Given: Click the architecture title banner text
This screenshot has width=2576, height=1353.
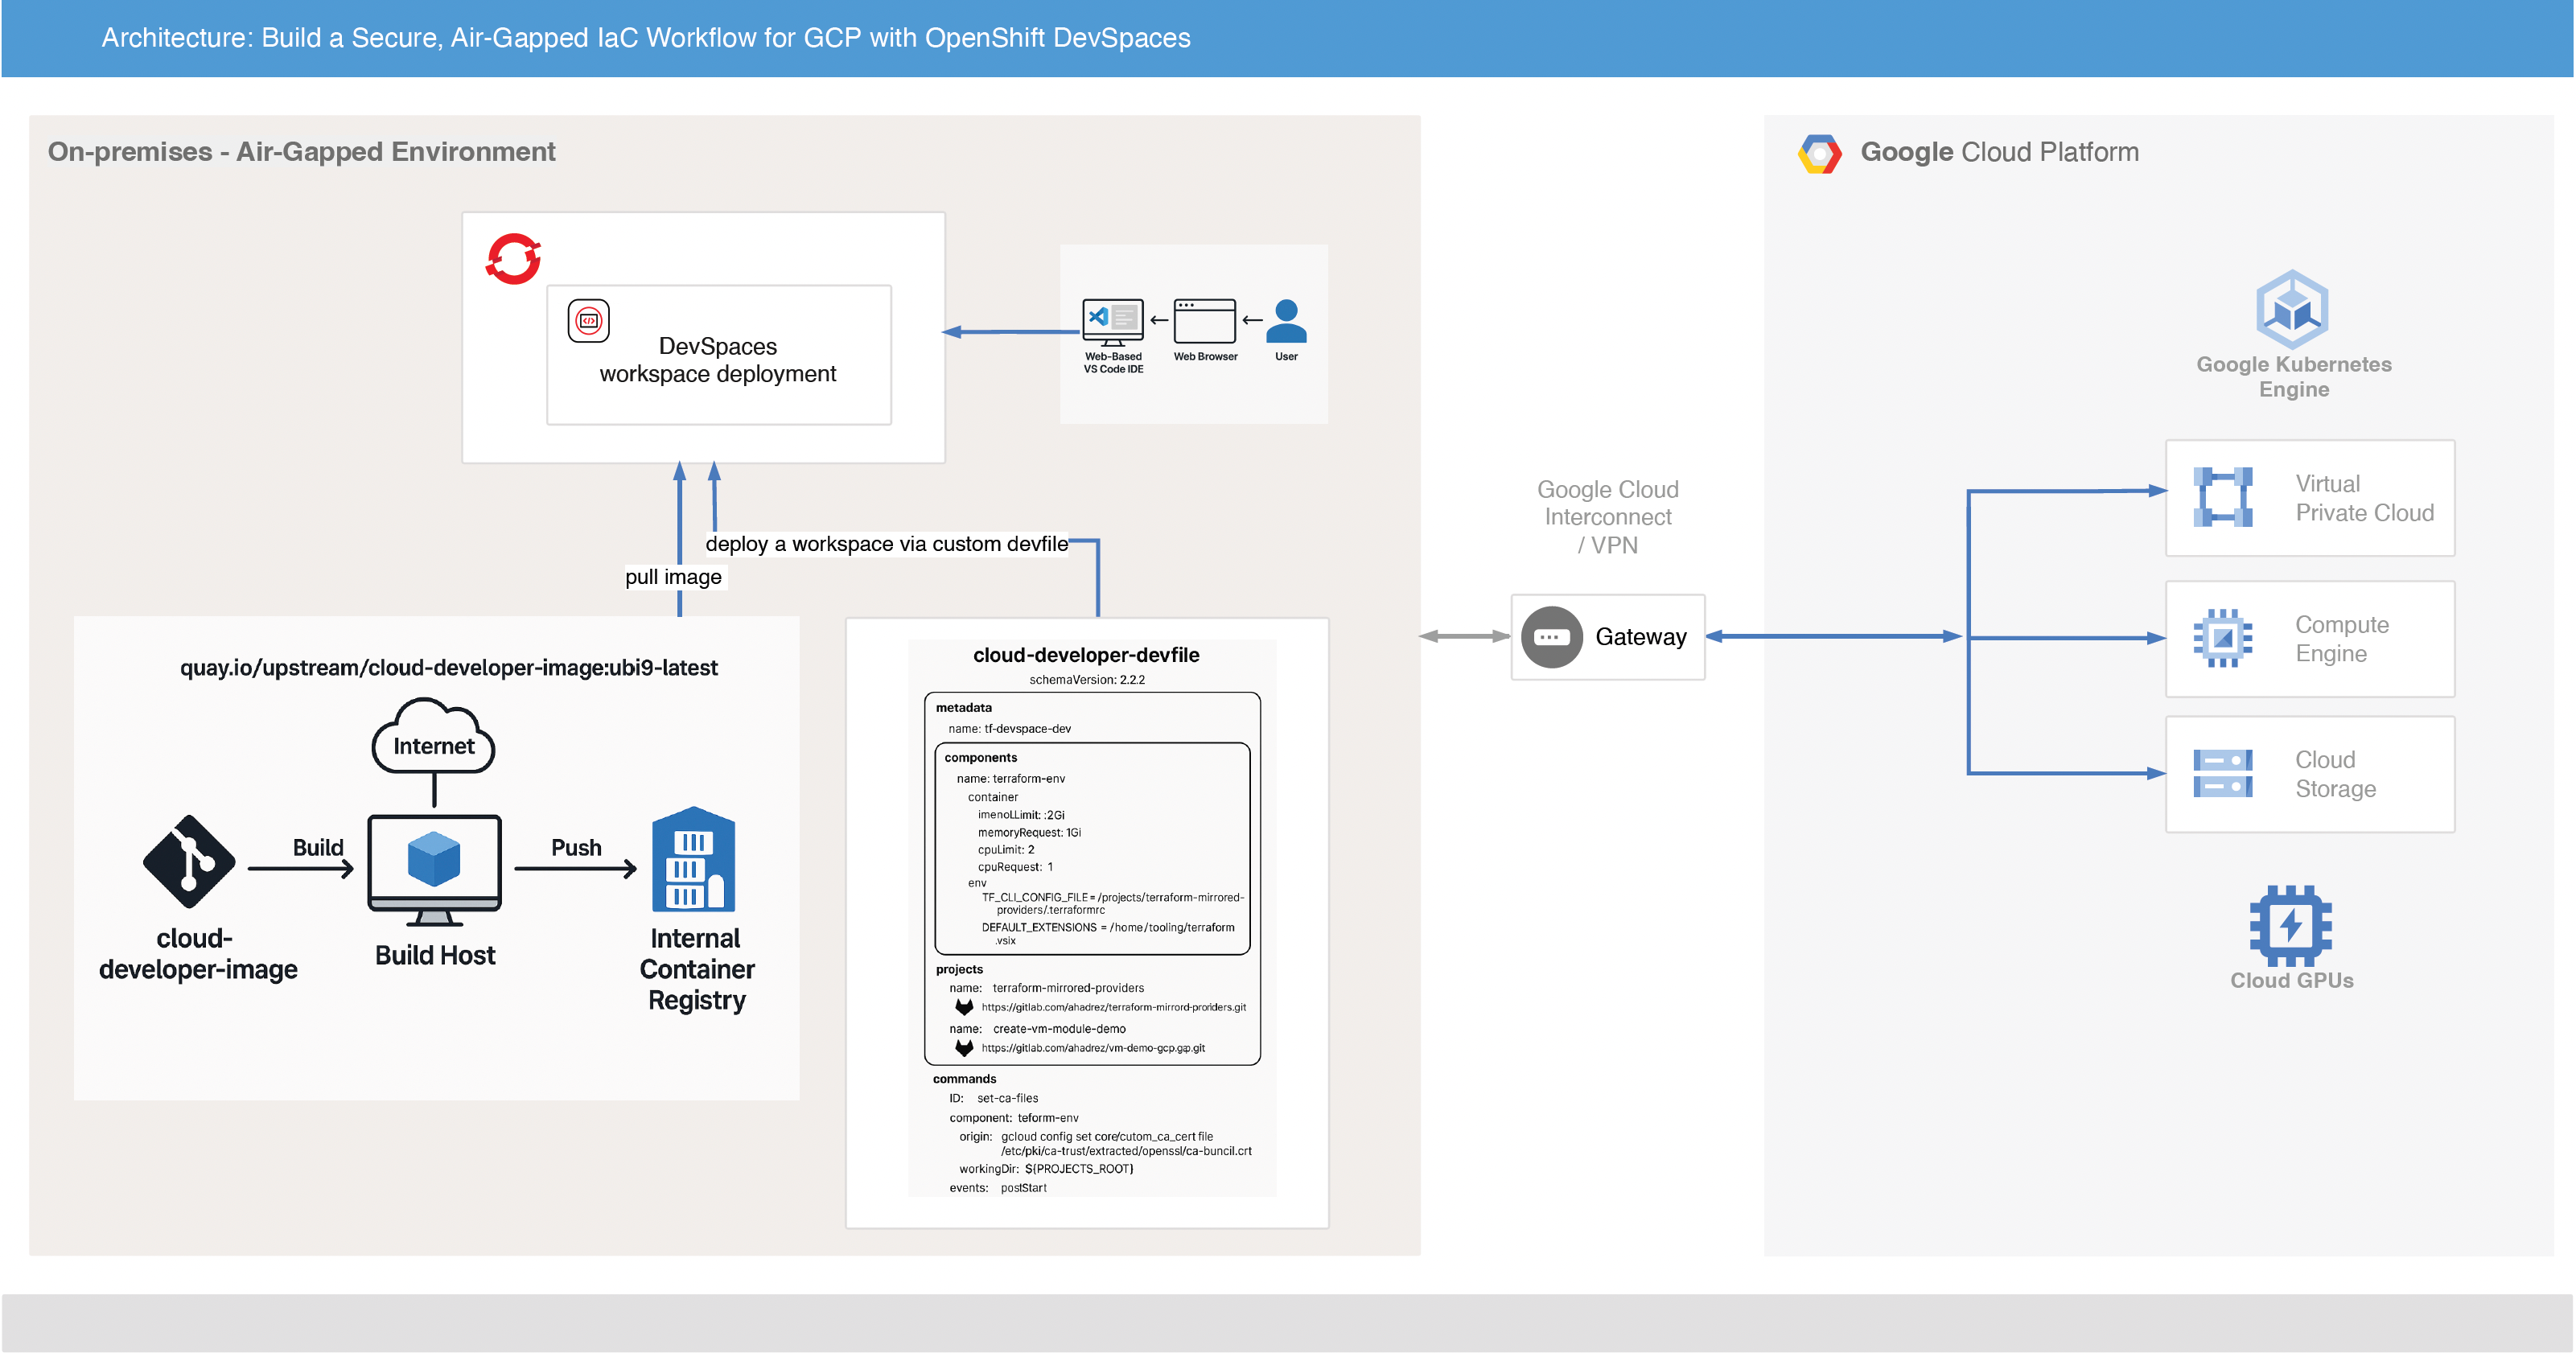Looking at the screenshot, I should (x=646, y=38).
